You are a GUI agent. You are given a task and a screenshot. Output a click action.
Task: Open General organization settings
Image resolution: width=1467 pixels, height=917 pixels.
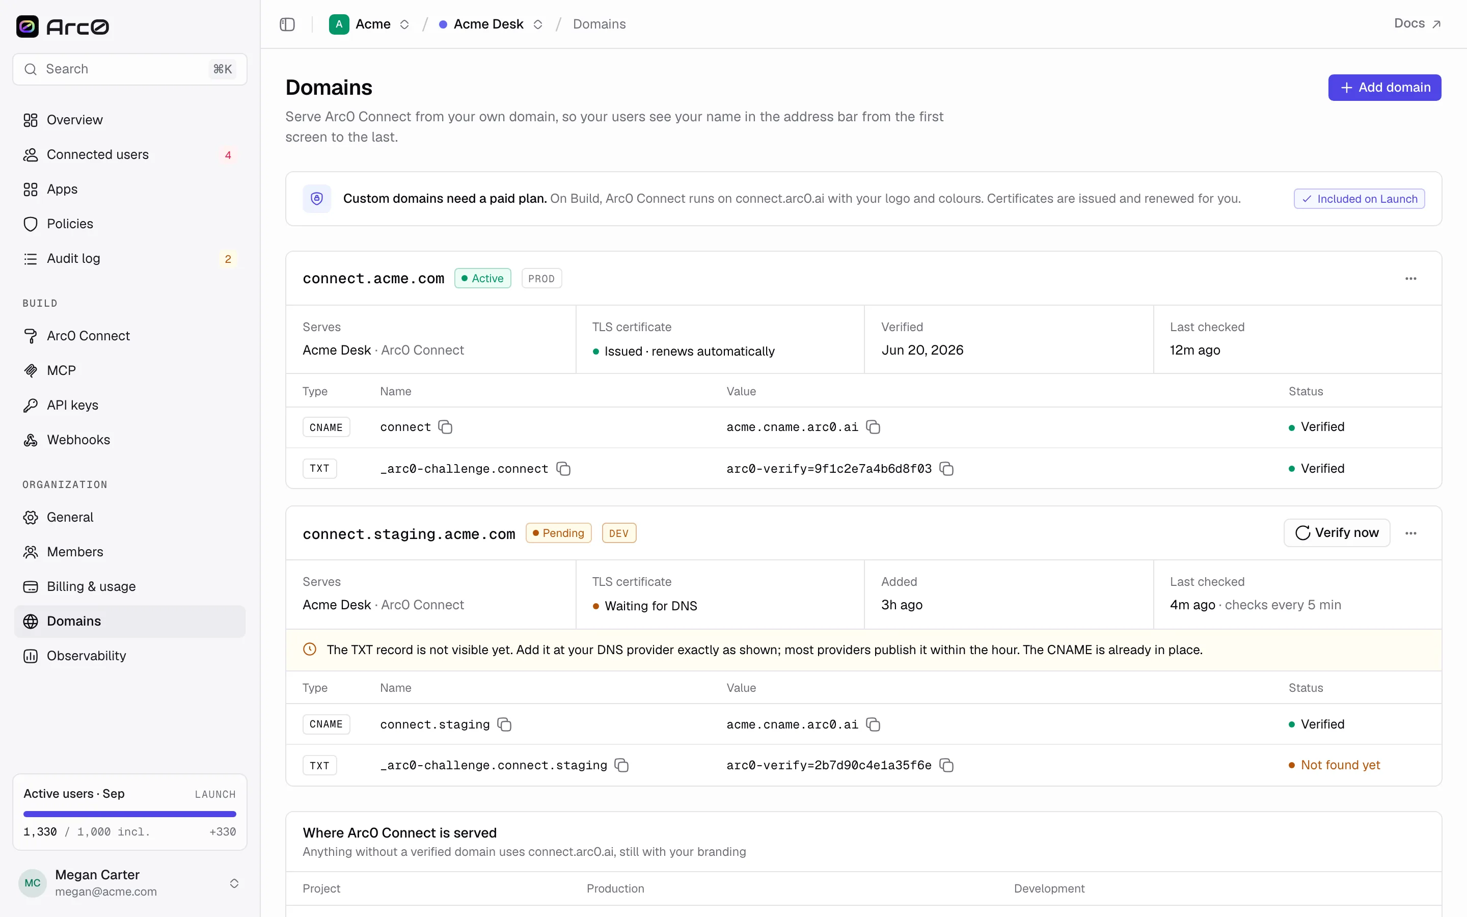click(x=130, y=517)
